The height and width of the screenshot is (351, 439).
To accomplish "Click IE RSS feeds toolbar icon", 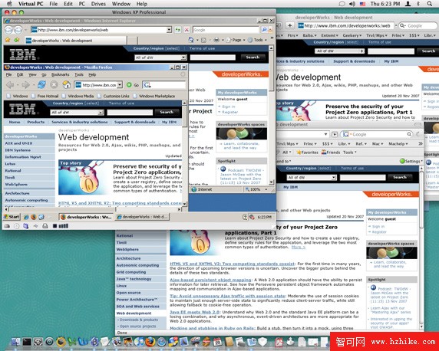I will coord(204,40).
